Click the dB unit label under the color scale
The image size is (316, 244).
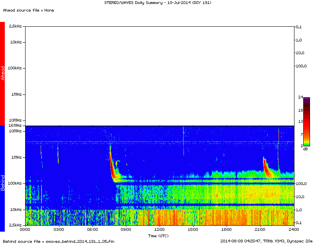pos(305,149)
